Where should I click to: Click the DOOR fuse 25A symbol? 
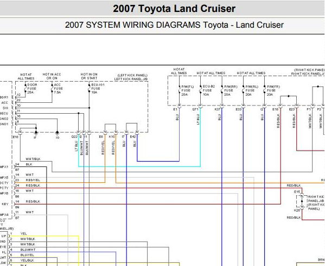point(26,88)
